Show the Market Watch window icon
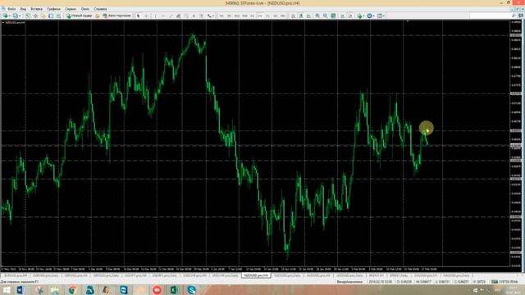Image resolution: width=525 pixels, height=295 pixels. [x=28, y=16]
